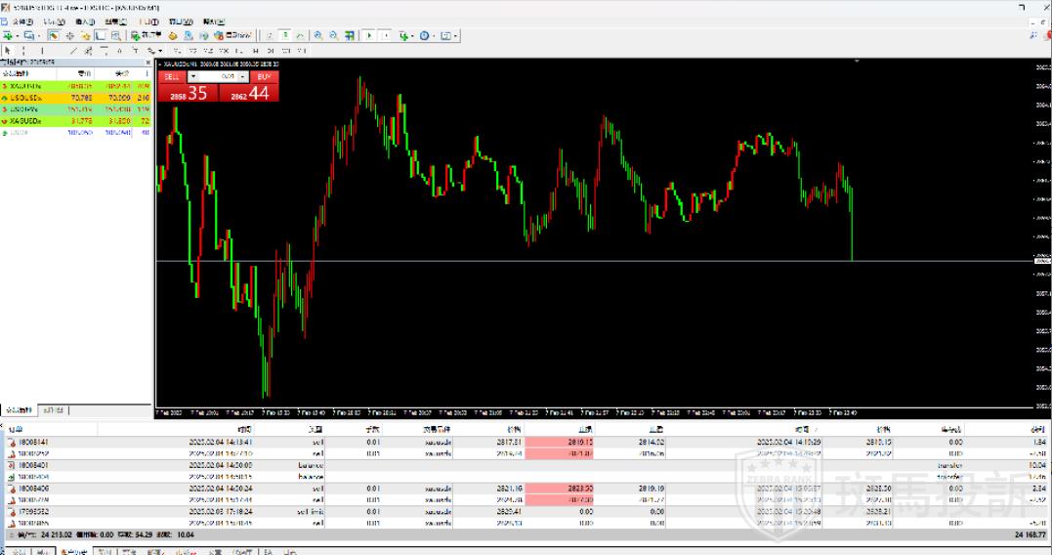
Task: Toggle the AutoTrading button
Action: [238, 36]
